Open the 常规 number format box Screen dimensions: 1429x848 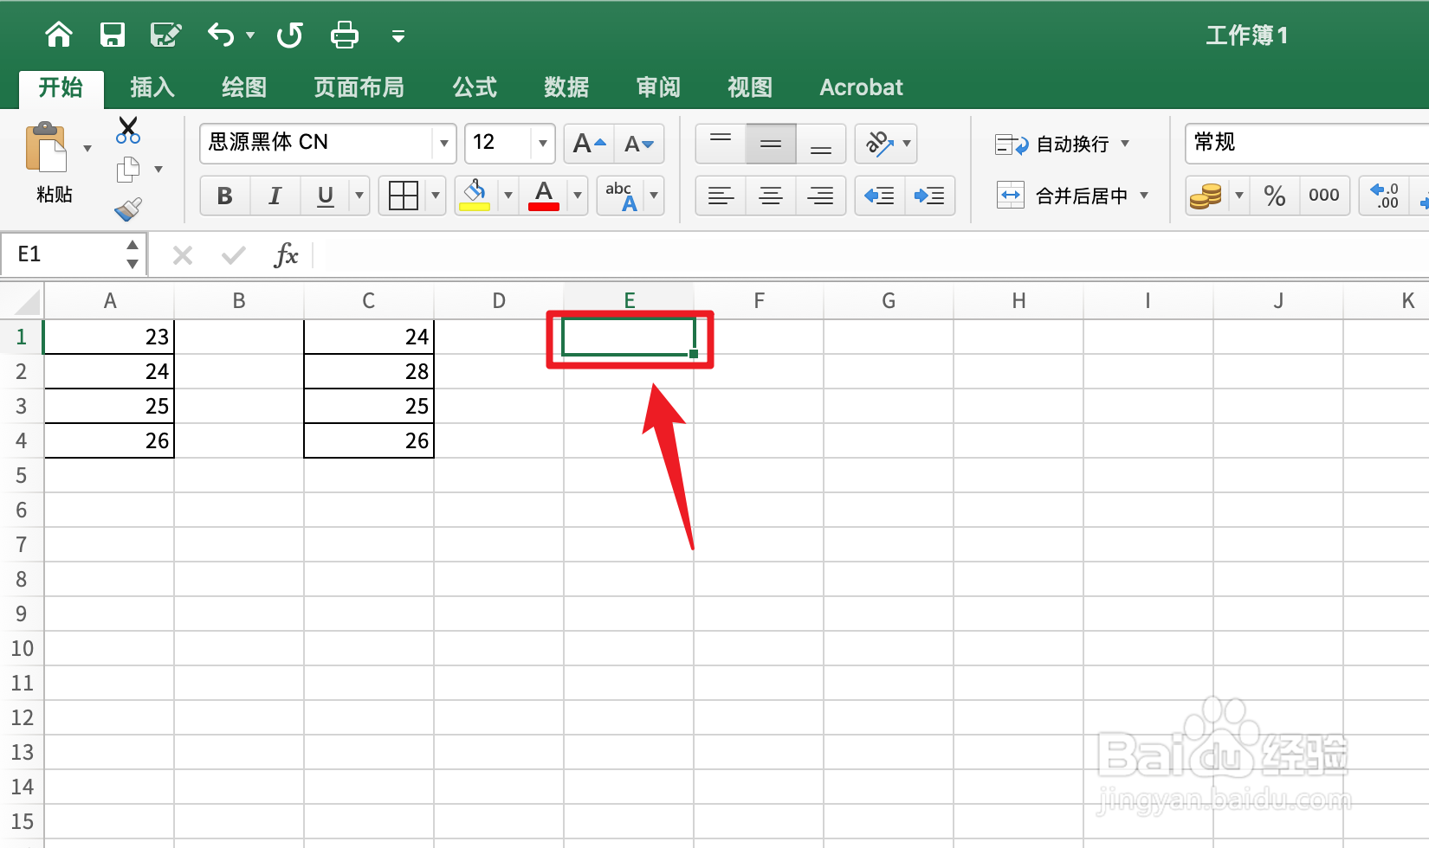click(x=1306, y=143)
